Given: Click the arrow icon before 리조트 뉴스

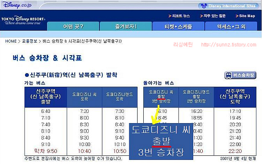Looking at the screenshot, I should click(x=170, y=16).
